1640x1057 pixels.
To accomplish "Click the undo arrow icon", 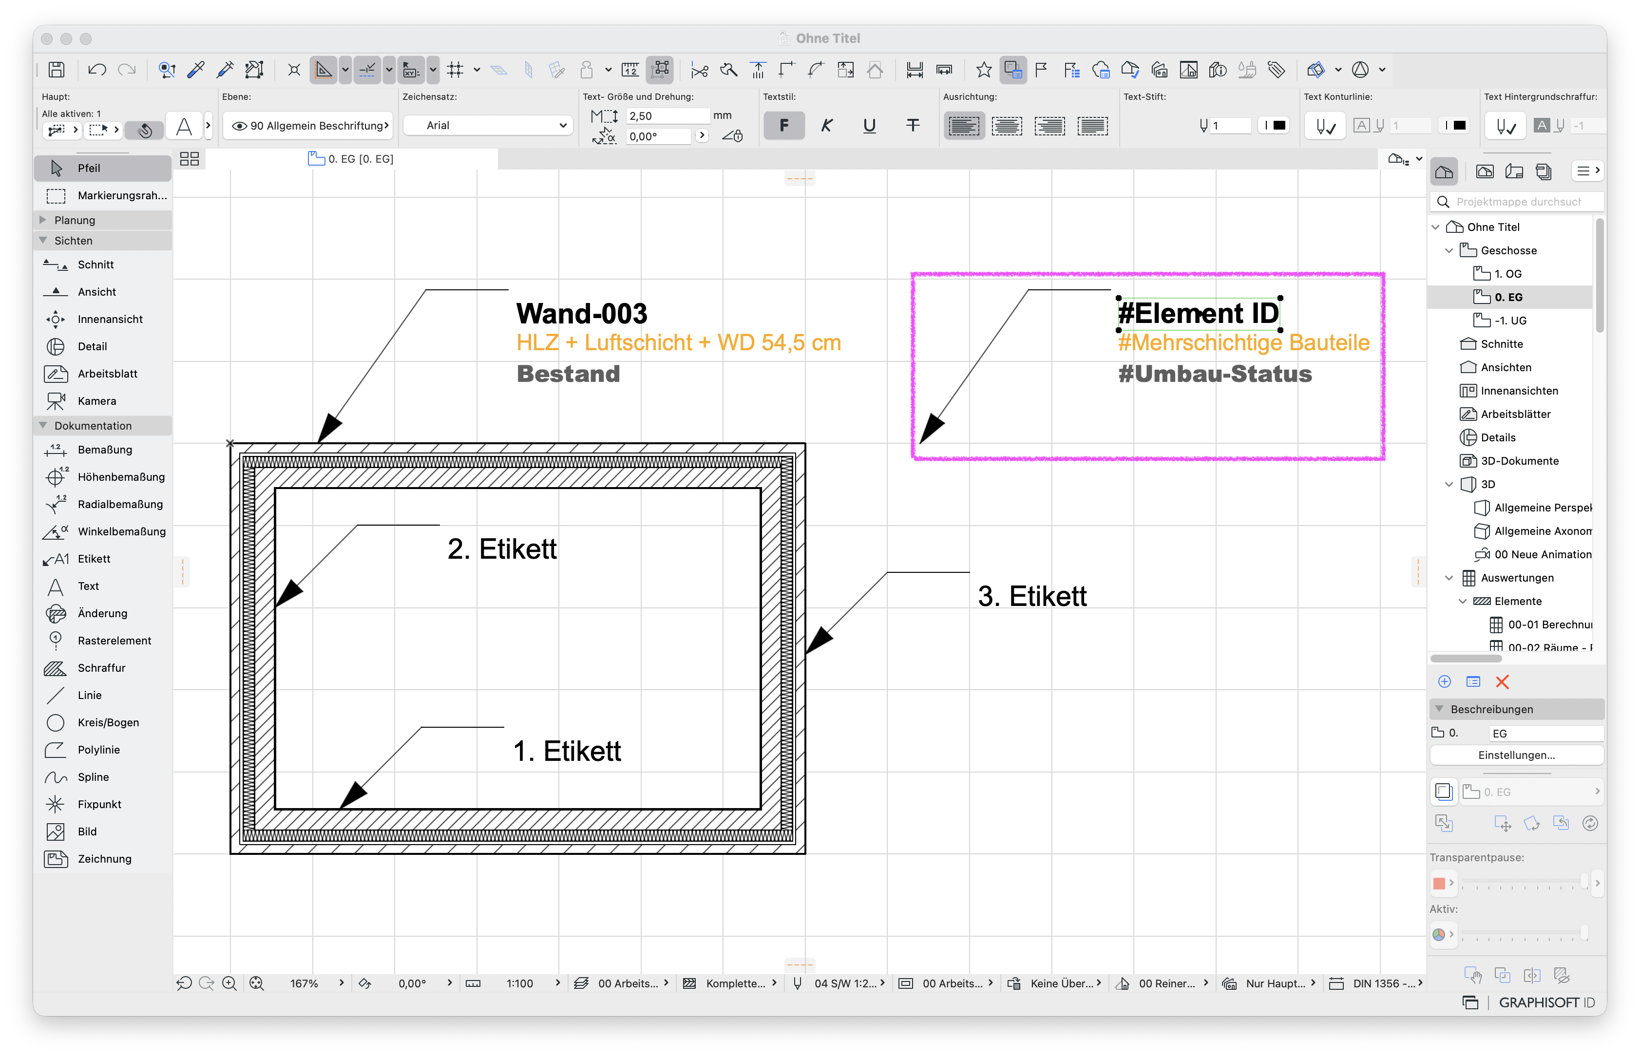I will 97,70.
